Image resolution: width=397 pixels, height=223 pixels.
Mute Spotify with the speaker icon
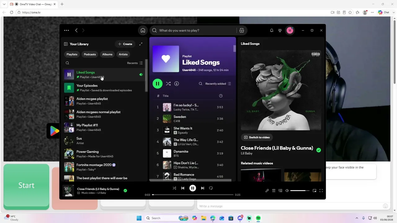[x=287, y=190]
